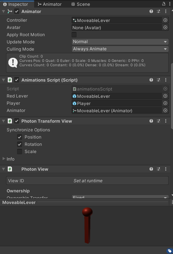Expand the Info section in Photon Transform View
Screen dimensions: 173x254
coord(4,159)
